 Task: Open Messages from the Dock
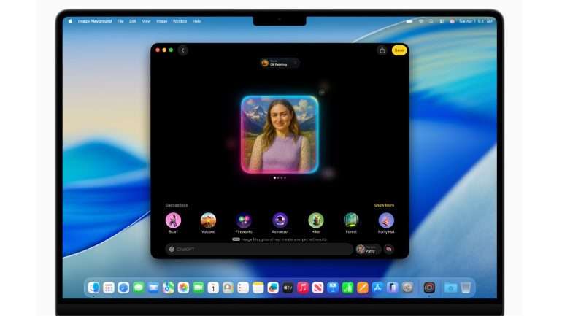tap(139, 288)
